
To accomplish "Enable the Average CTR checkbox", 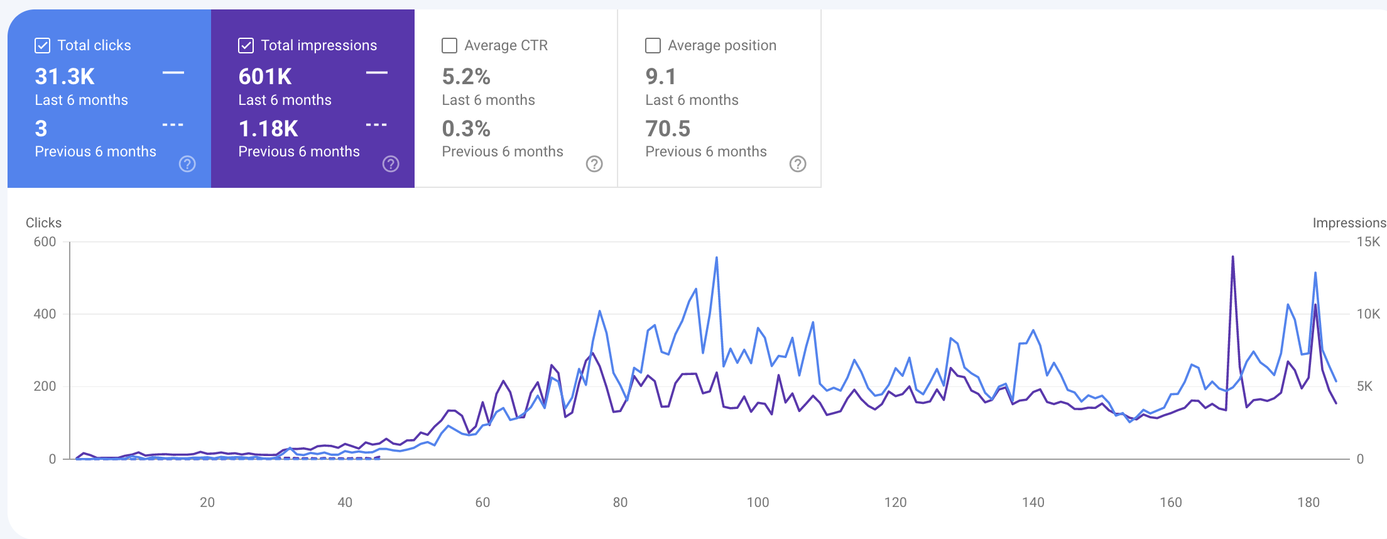I will [x=450, y=45].
